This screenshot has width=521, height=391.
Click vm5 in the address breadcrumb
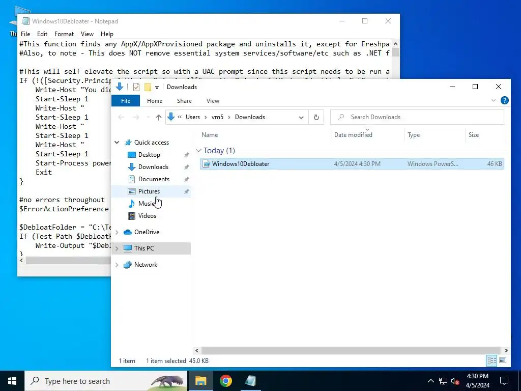217,117
